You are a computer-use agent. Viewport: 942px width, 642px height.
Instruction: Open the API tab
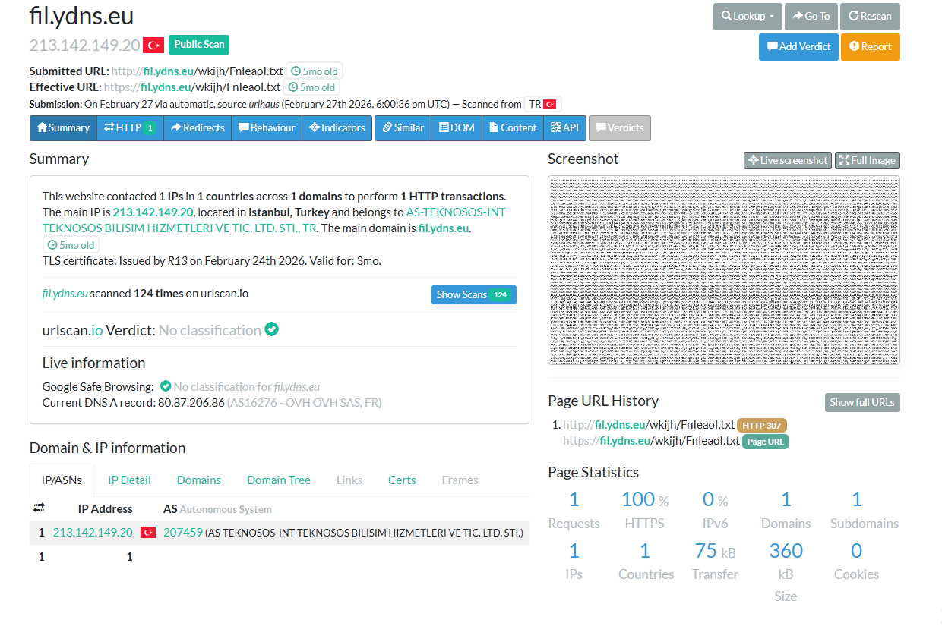tap(564, 127)
